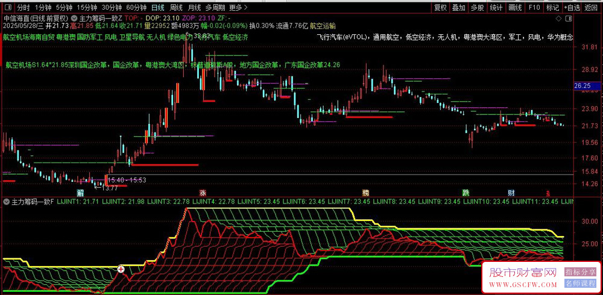Select the 1分钟 period tab
The height and width of the screenshot is (295, 603).
pos(43,7)
